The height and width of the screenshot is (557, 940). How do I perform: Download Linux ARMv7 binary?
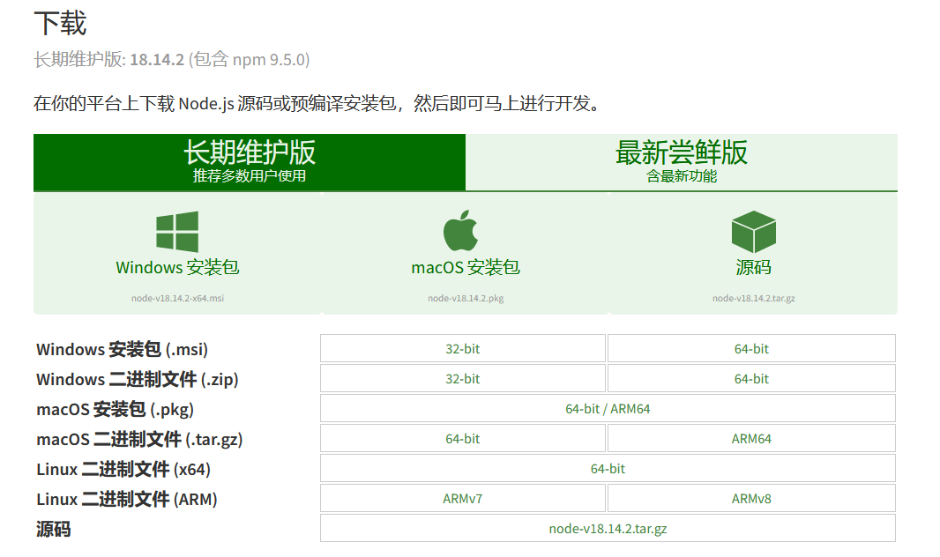tap(463, 498)
